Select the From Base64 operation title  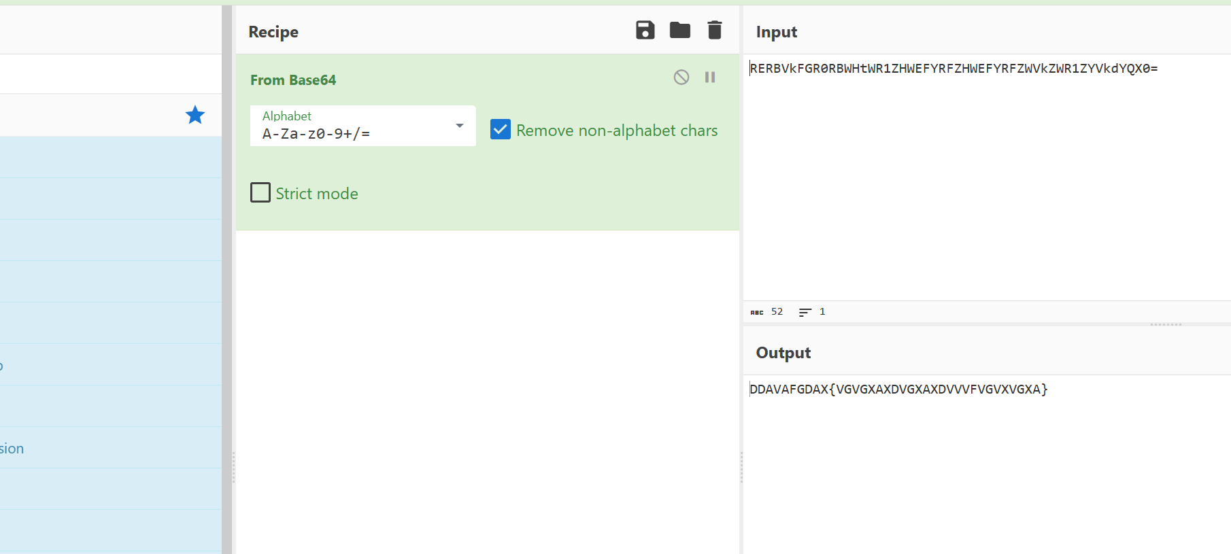[293, 80]
